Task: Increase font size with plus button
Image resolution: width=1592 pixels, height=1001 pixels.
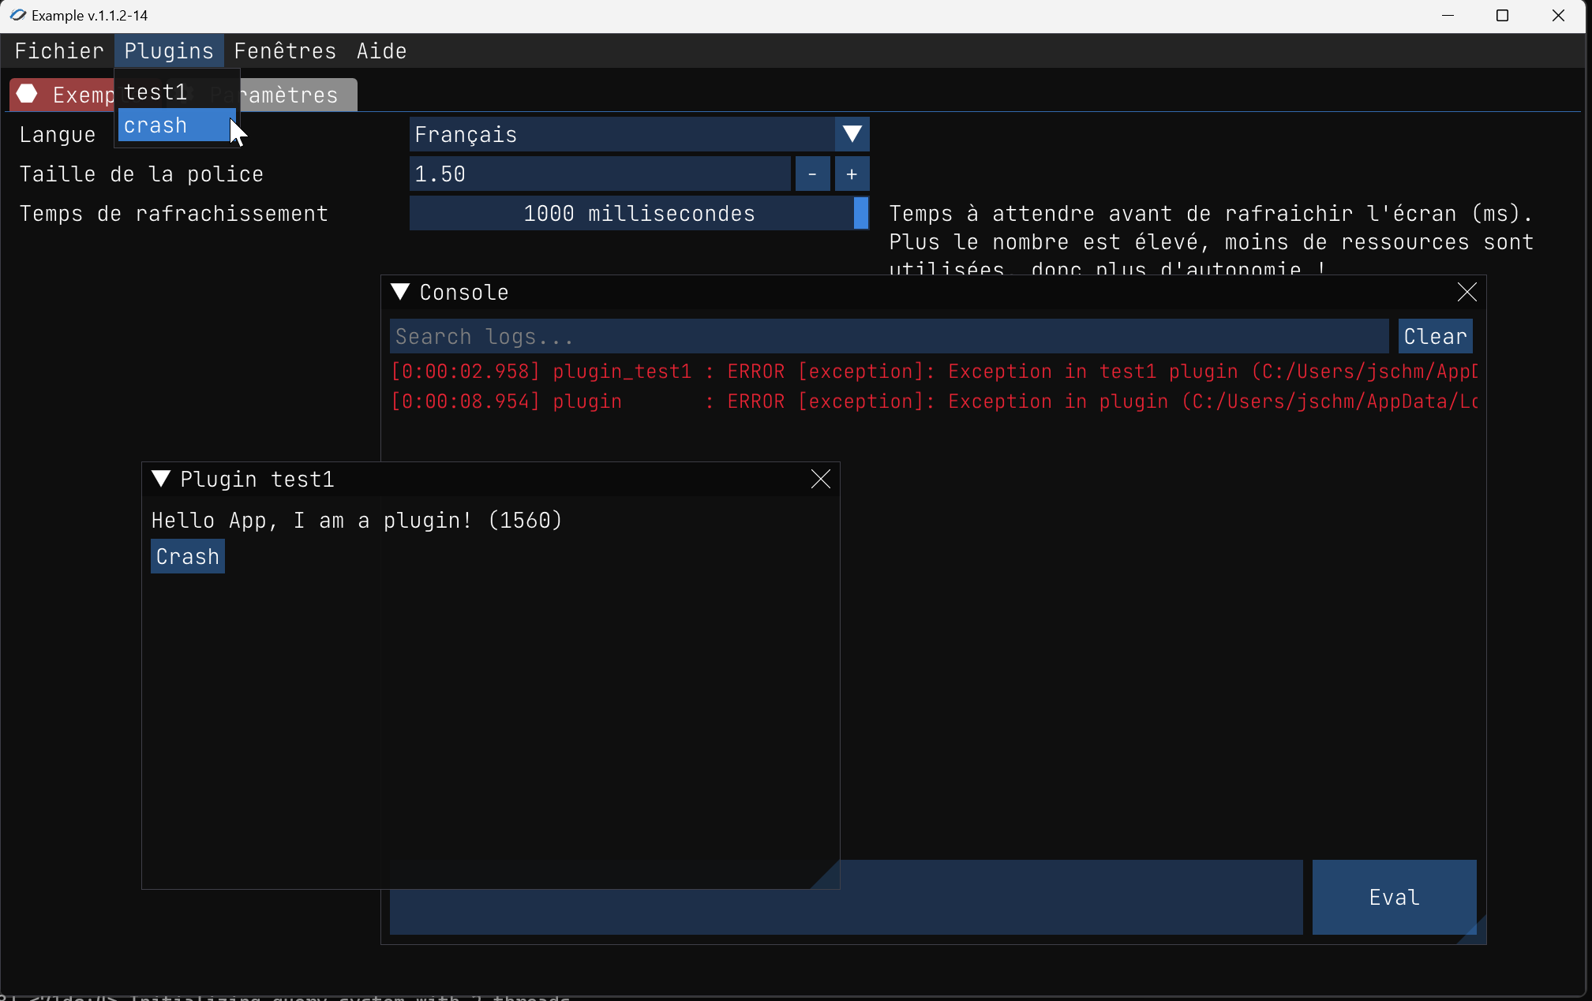Action: [x=852, y=174]
